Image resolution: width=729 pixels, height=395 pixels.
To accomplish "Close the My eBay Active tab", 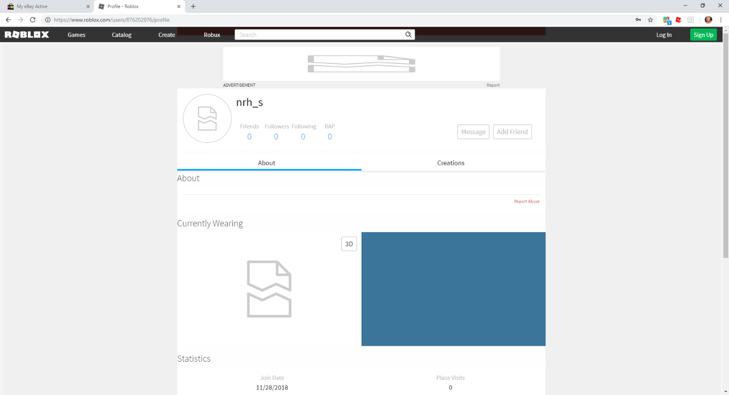I will tap(88, 6).
